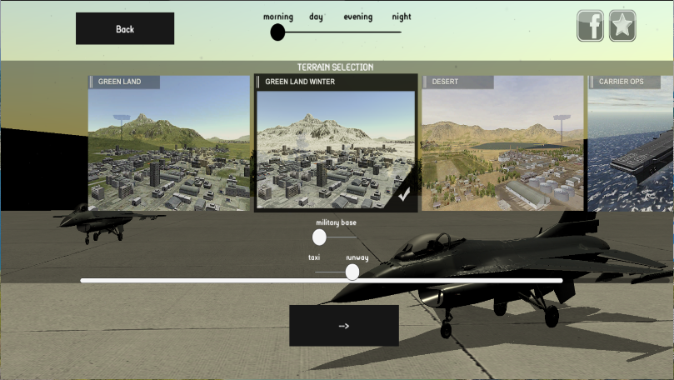Toggle the taxi/runway switch handle
The image size is (674, 380).
[x=352, y=272]
